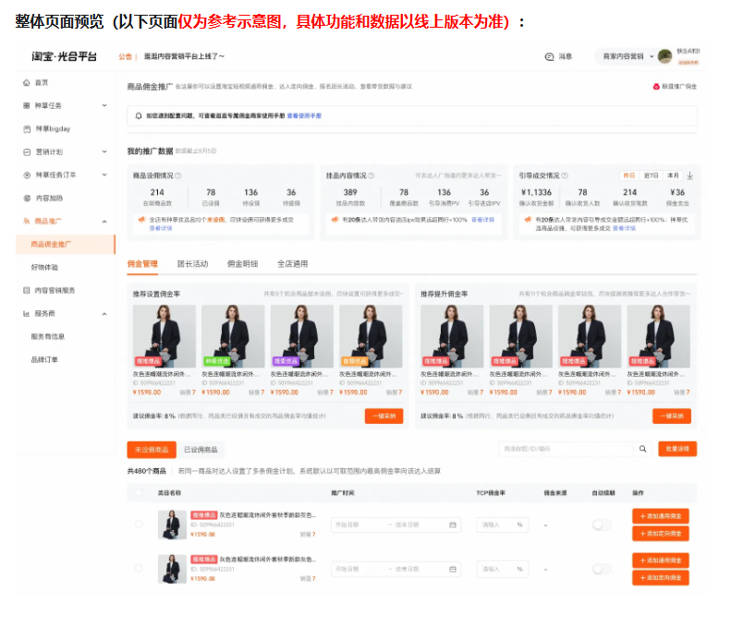Click the search magnifier icon in product search

(x=643, y=449)
